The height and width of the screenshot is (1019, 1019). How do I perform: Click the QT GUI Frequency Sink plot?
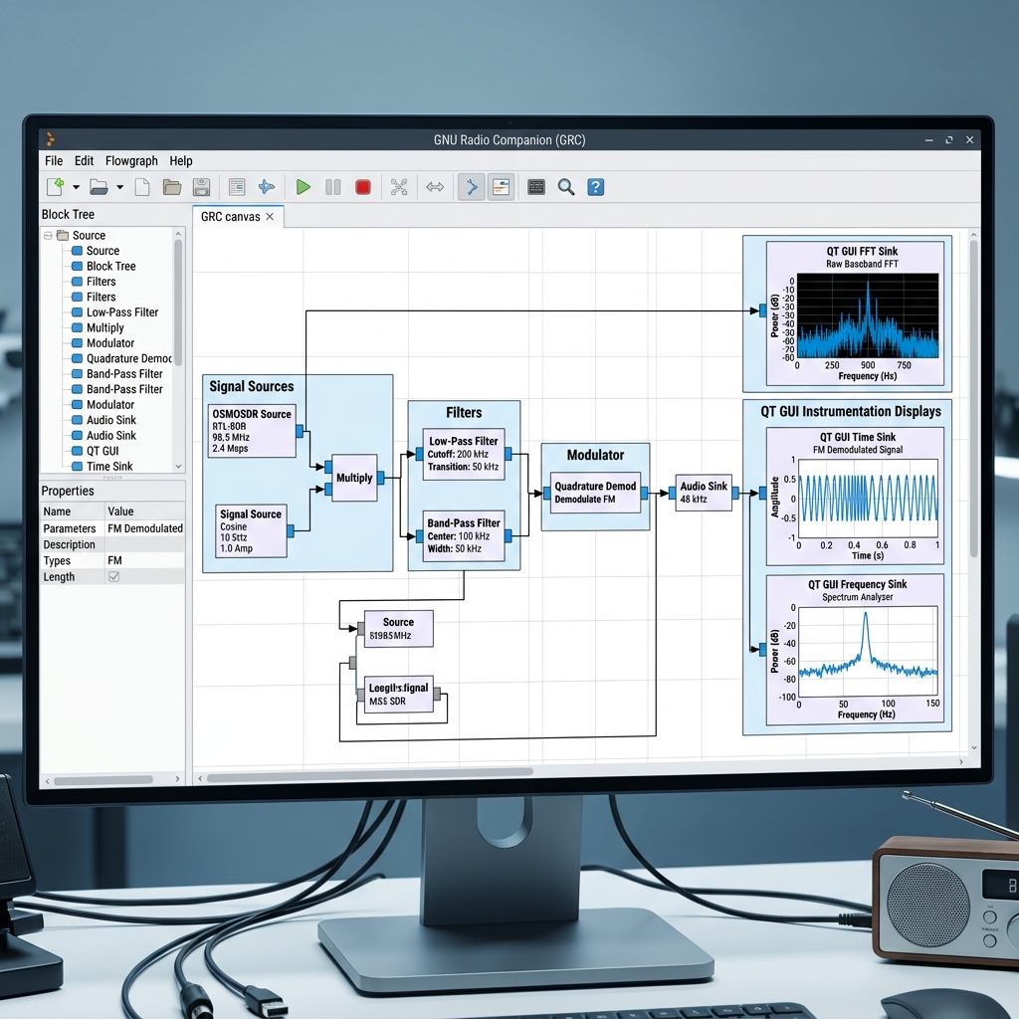pos(868,652)
